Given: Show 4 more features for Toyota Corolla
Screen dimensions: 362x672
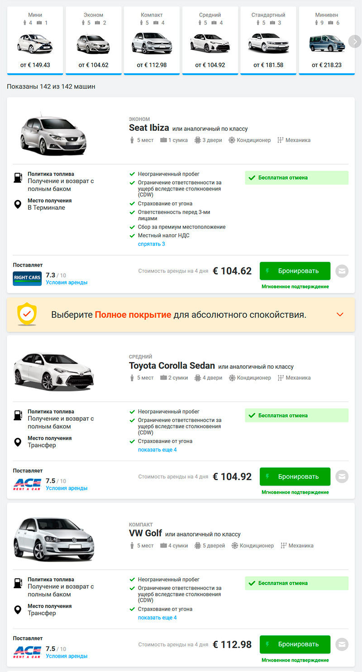Looking at the screenshot, I should [x=157, y=450].
